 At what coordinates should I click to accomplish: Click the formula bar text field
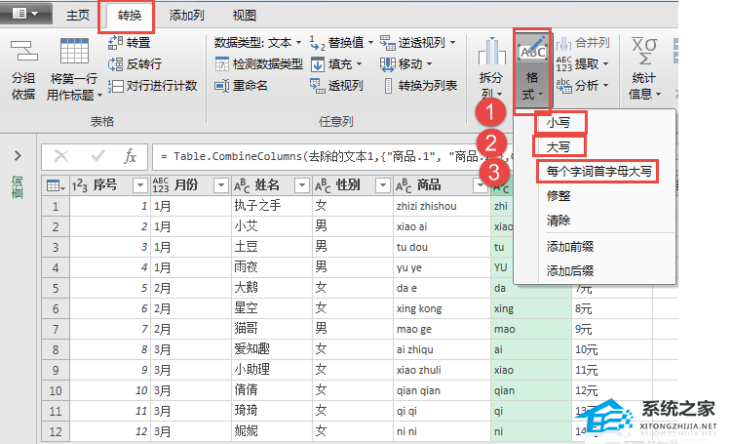[x=322, y=156]
